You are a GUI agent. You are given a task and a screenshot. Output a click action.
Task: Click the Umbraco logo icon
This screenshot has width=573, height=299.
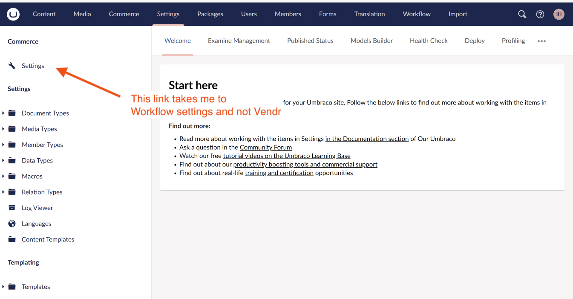coord(13,15)
